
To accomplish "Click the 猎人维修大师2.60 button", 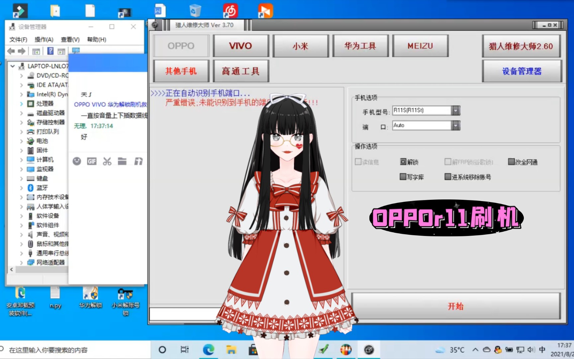I will 521,46.
